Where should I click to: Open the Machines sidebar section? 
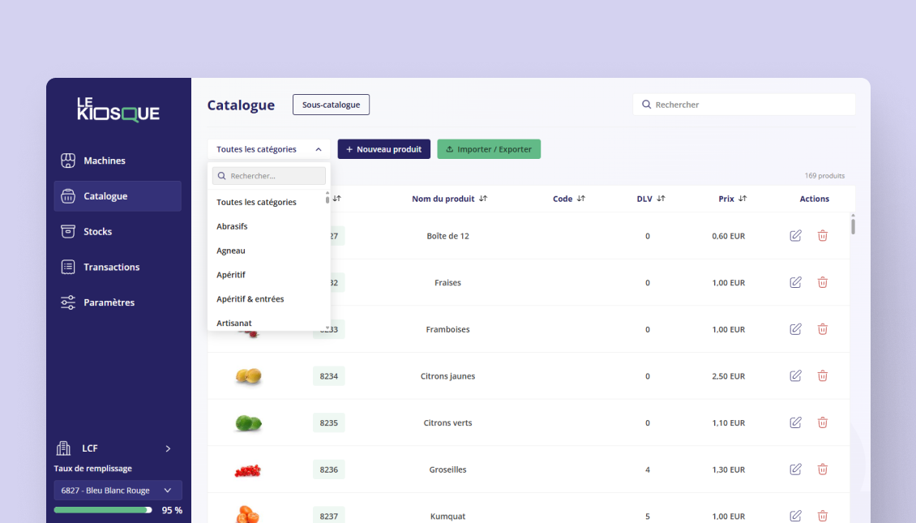[x=118, y=161]
